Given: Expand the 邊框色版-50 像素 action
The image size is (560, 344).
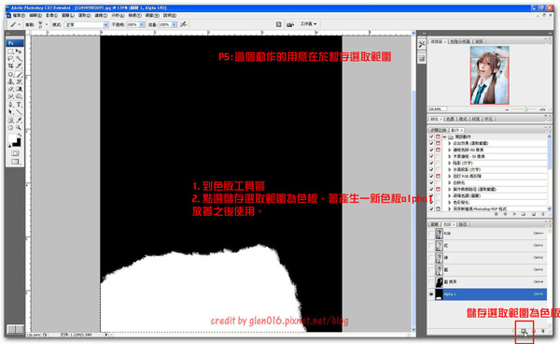Looking at the screenshot, I should [x=450, y=150].
